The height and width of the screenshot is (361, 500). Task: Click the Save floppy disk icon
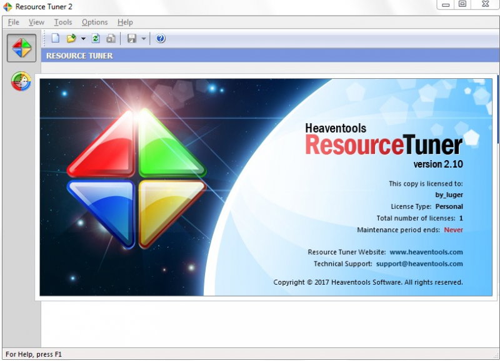pos(132,38)
